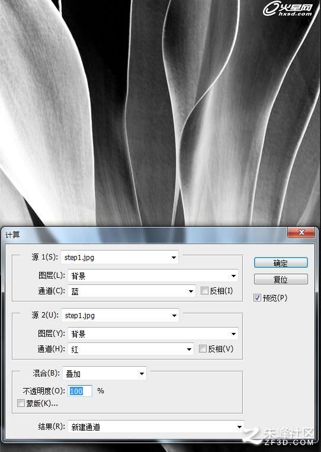Open the 混合 blending mode dropdown 叠加

tap(104, 374)
